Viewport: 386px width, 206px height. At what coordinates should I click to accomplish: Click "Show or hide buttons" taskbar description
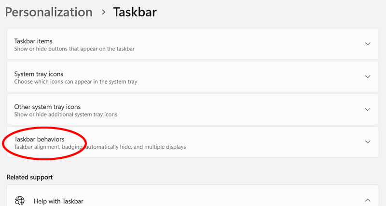(74, 49)
